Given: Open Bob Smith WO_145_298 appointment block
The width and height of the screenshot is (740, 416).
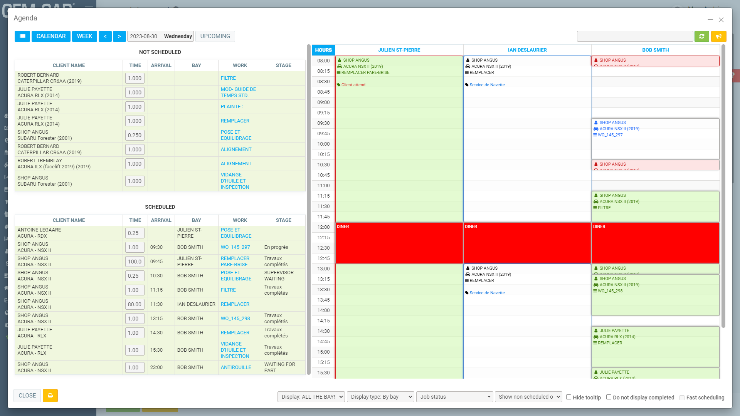Looking at the screenshot, I should click(x=655, y=295).
